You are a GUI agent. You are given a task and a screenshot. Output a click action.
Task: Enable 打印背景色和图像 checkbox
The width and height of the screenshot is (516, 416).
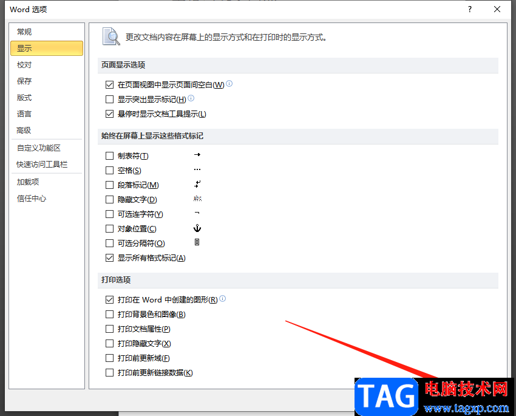coord(110,315)
